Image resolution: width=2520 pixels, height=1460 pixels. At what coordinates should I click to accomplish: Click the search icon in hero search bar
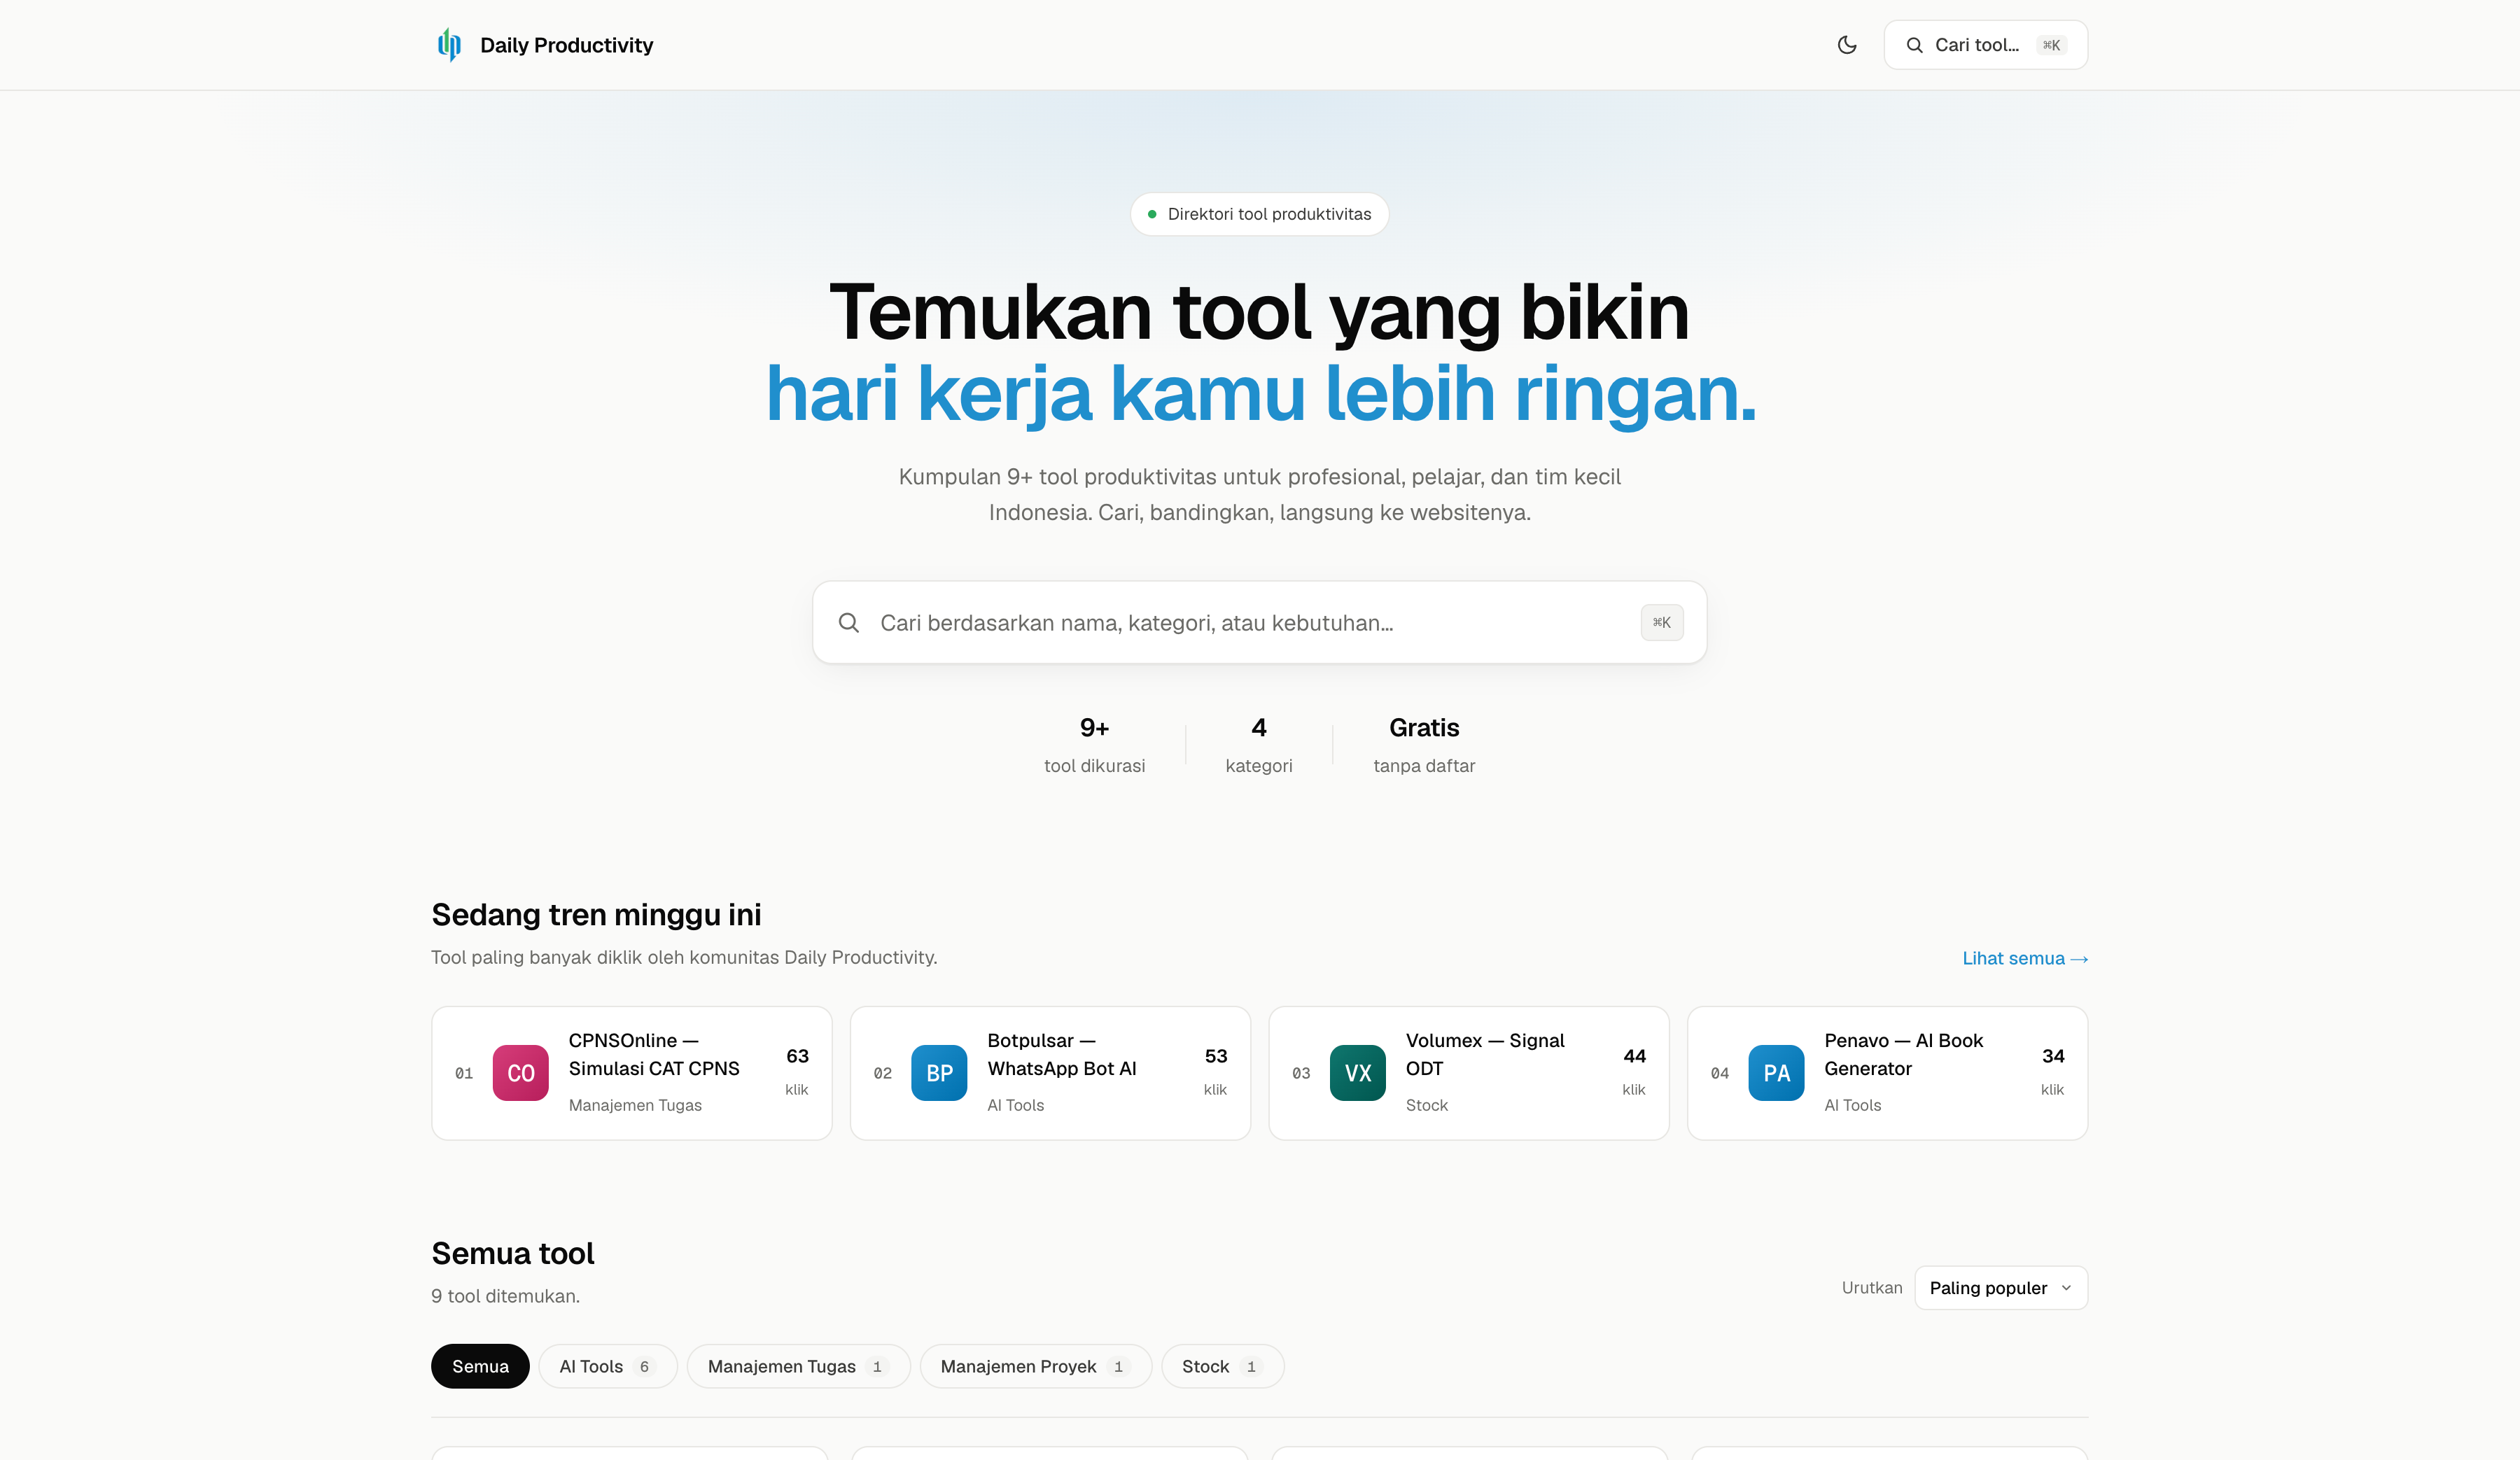848,622
